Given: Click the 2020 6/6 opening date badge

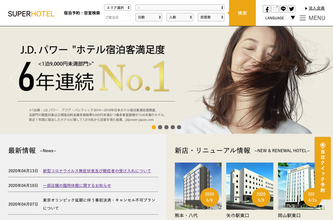Looking at the screenshot, I should click(209, 197).
